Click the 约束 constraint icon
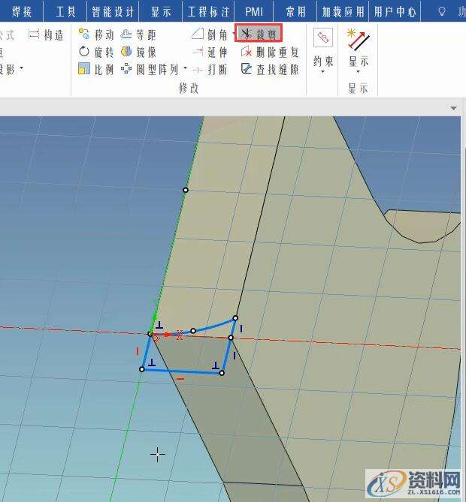Image resolution: width=466 pixels, height=502 pixels. click(323, 38)
